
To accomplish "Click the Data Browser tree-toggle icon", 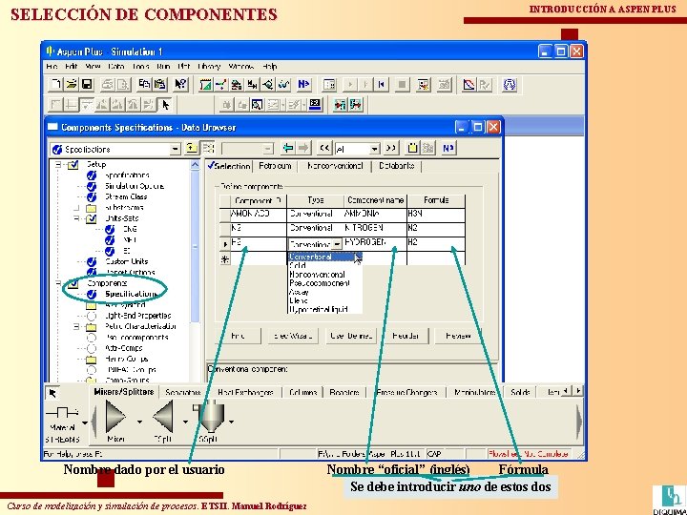I will [208, 149].
